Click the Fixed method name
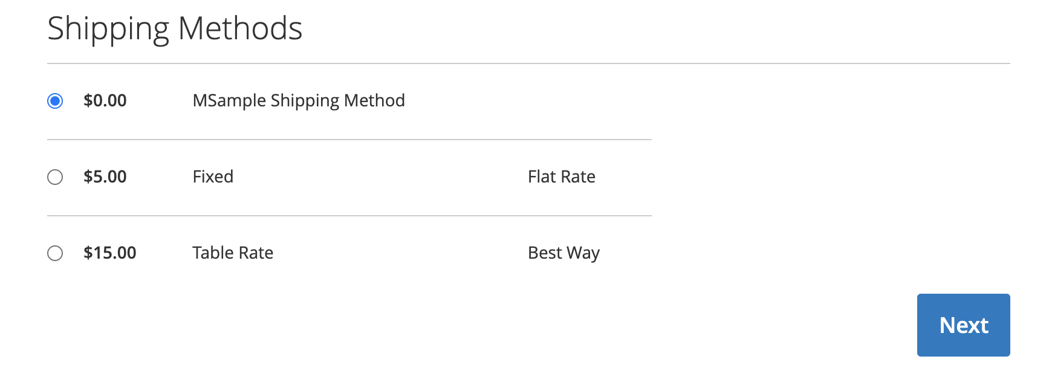 [x=213, y=176]
